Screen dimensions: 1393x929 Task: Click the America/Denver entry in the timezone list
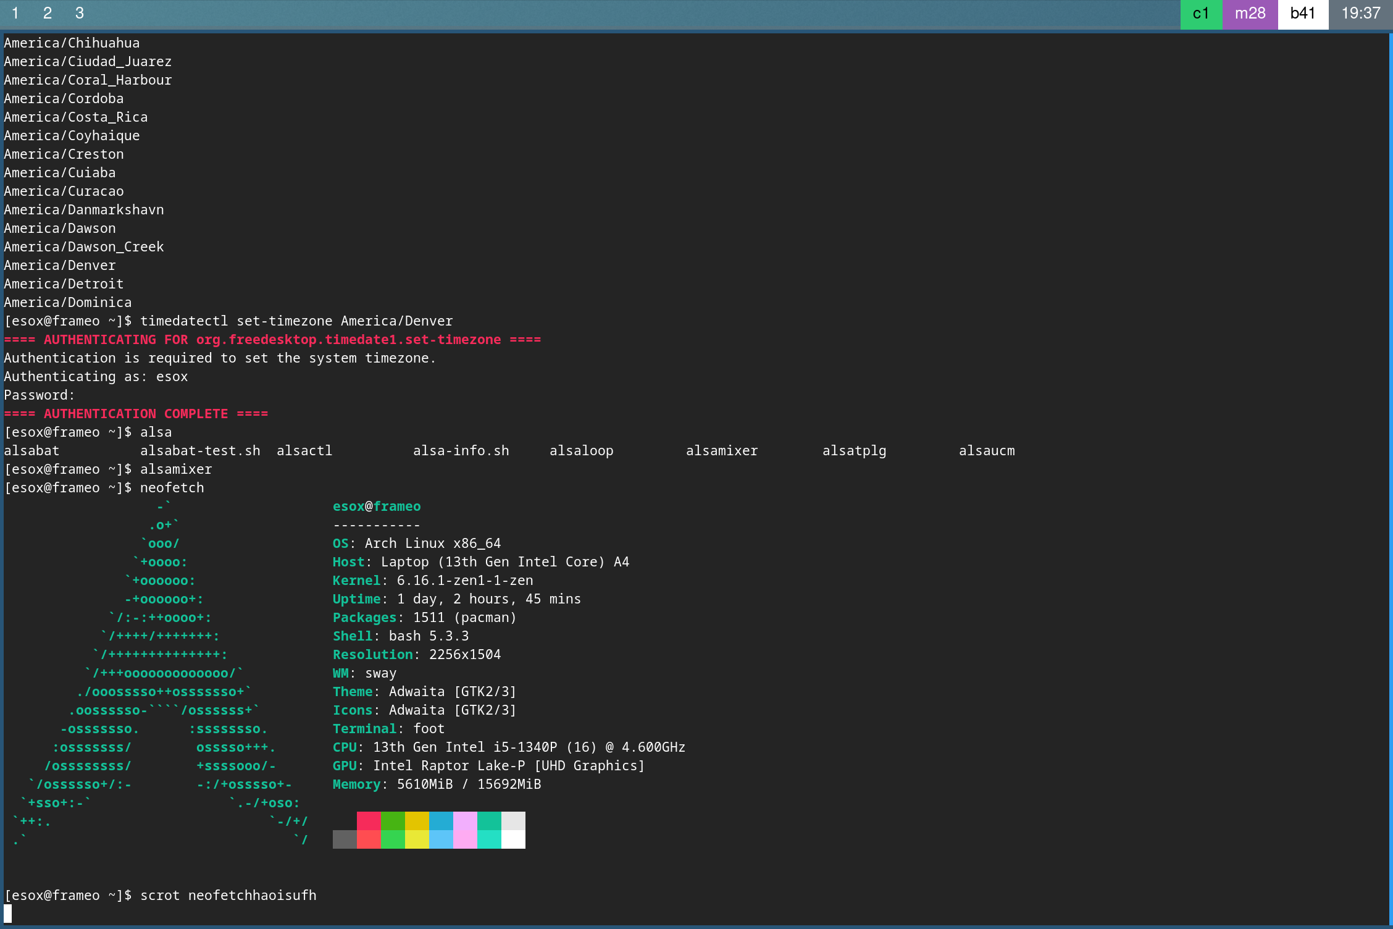tap(60, 266)
